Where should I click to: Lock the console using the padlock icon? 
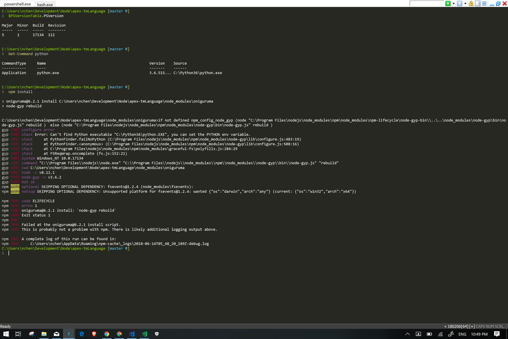pyautogui.click(x=472, y=3)
